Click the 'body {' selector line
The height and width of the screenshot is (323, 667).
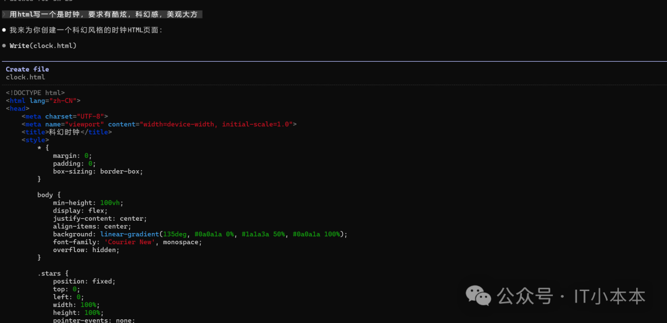point(49,195)
